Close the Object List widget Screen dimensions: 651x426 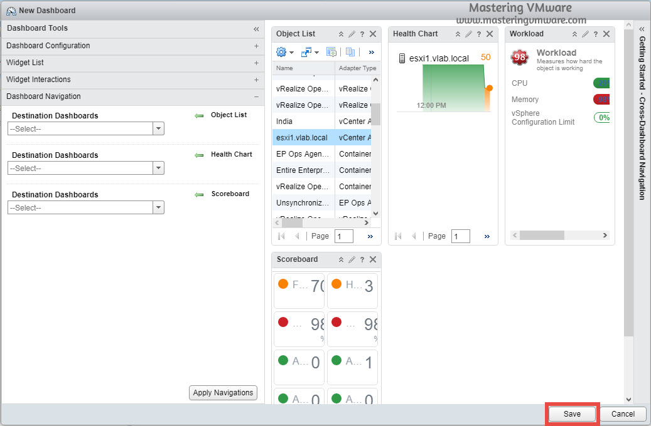(x=373, y=34)
